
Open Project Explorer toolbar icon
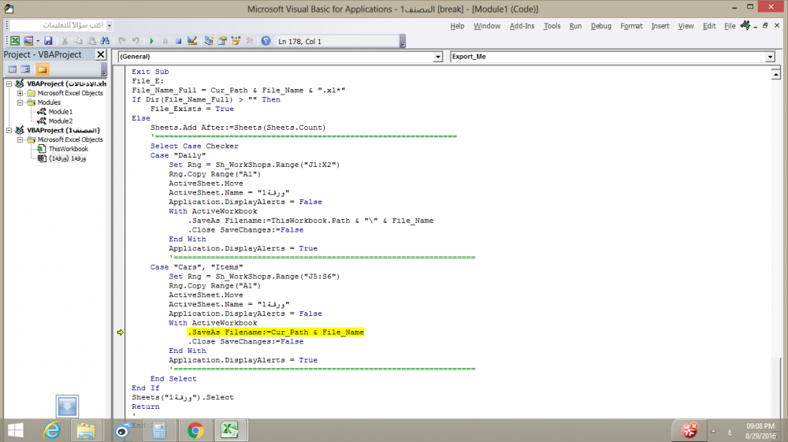coord(209,41)
